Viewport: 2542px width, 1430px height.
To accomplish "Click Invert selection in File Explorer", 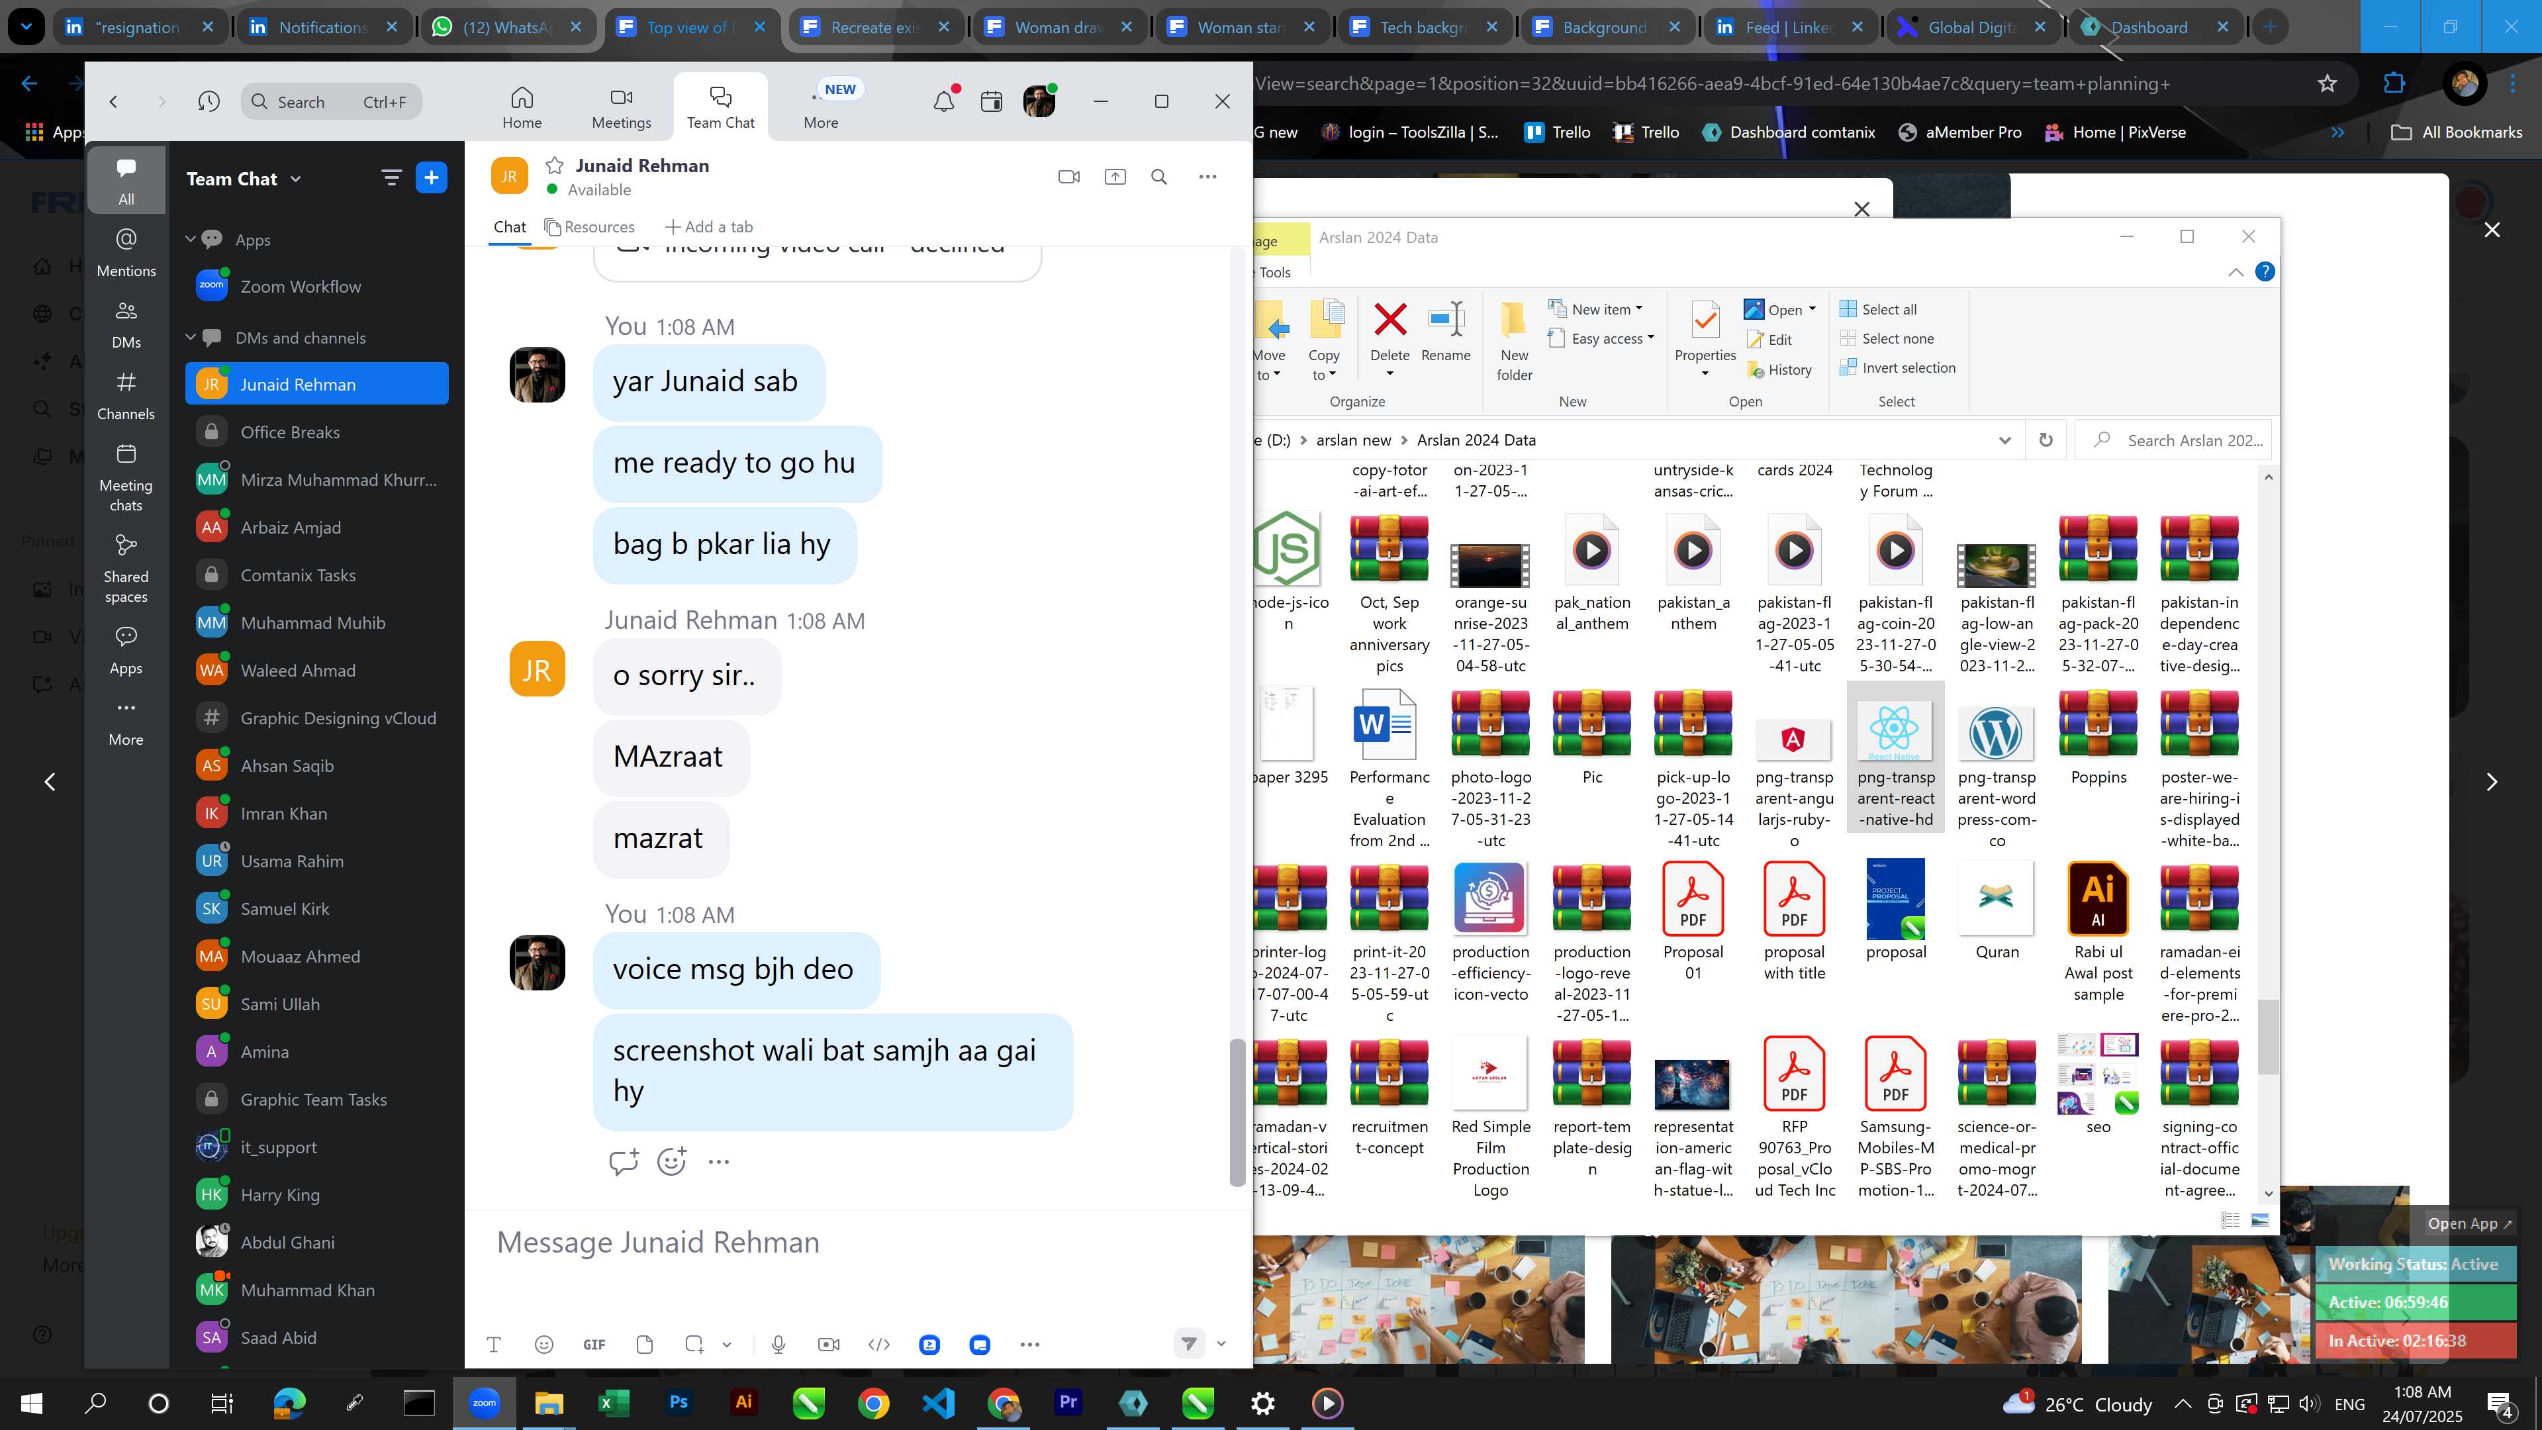I will tap(1898, 367).
